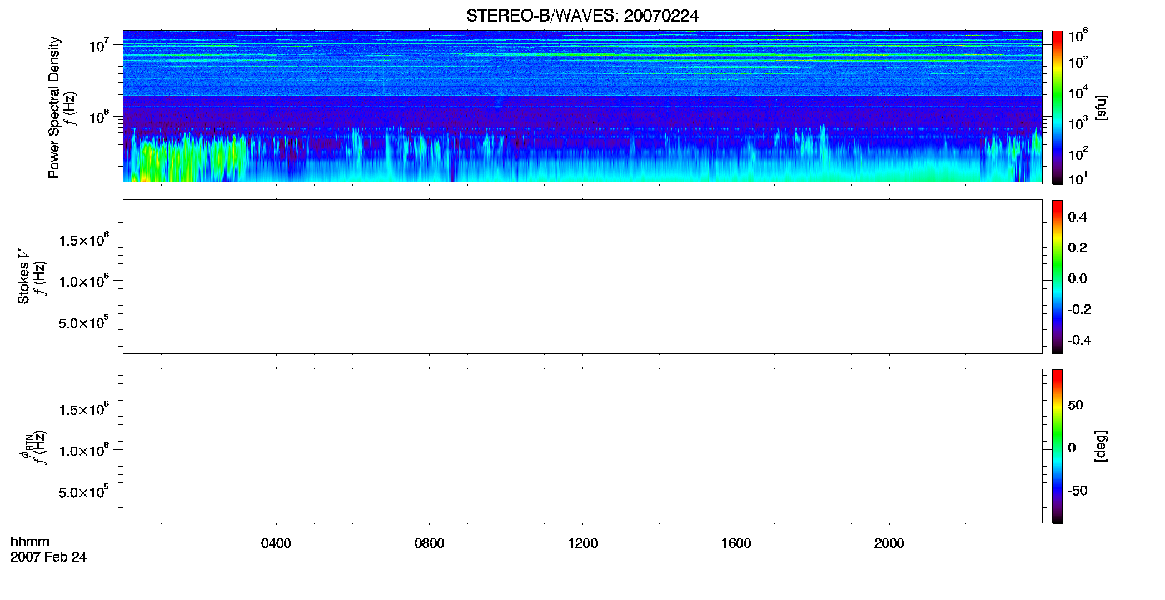Click the Stokes V color bar
Viewport: 1165px width, 600px height.
coord(1057,277)
